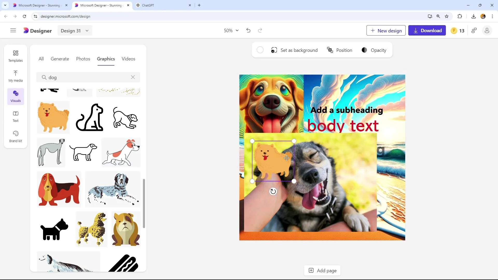Open the browser extensions icon
The height and width of the screenshot is (280, 498).
(x=460, y=16)
